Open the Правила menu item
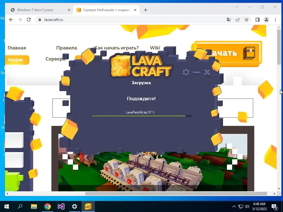This screenshot has width=283, height=212. (67, 48)
